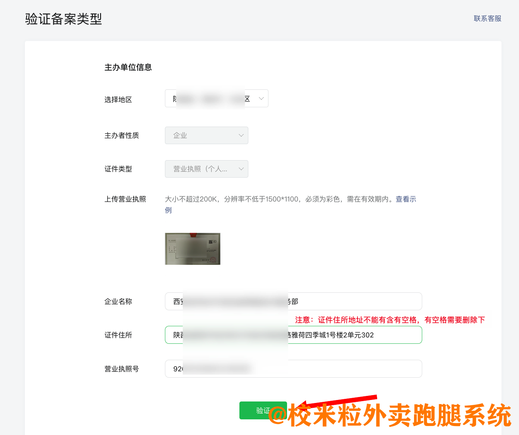Click the red warning note about spaces

(389, 320)
